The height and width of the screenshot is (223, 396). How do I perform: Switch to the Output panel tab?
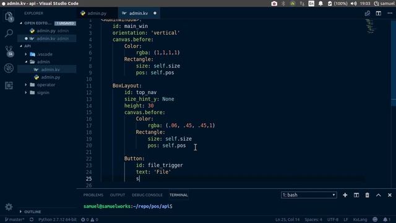click(x=118, y=195)
